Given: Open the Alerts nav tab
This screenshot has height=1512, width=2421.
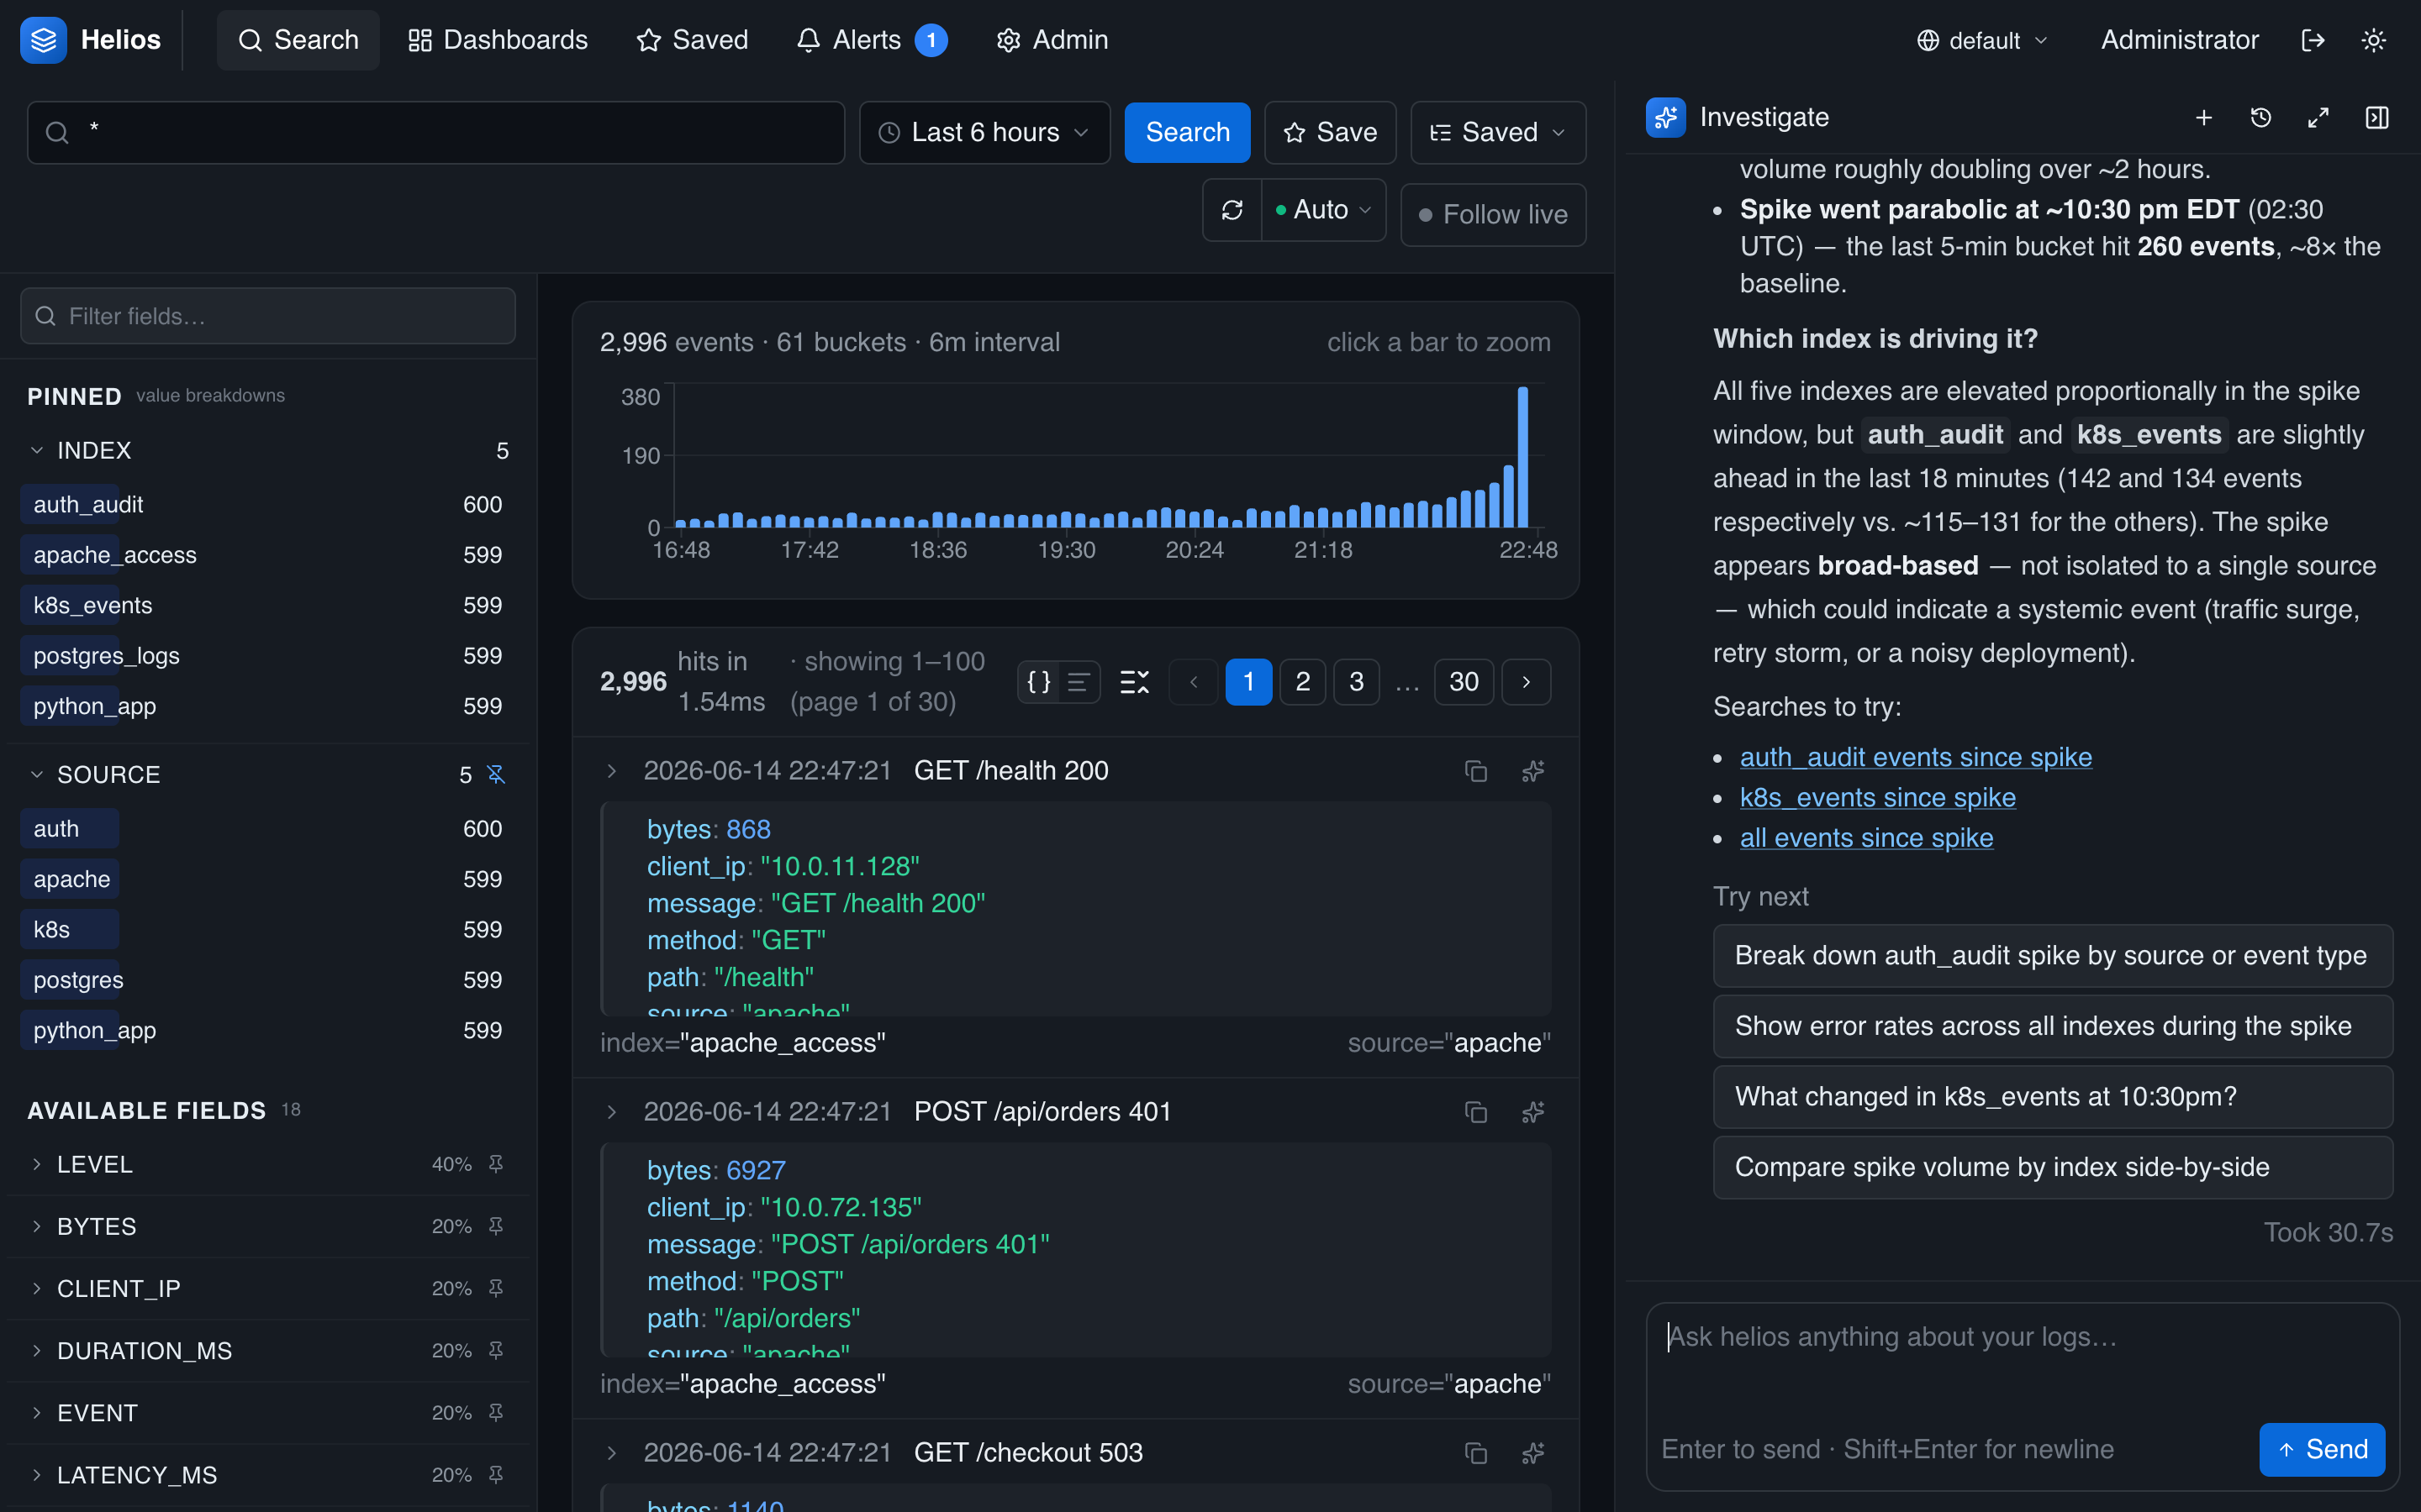Looking at the screenshot, I should 872,40.
